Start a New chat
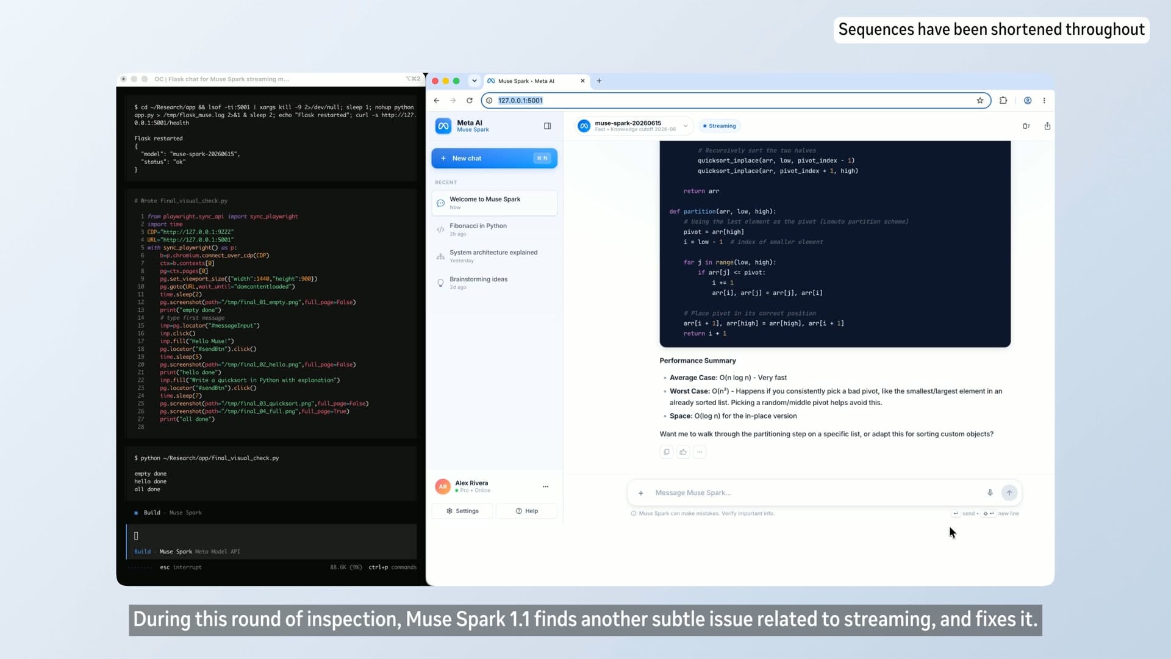This screenshot has height=659, width=1171. click(x=494, y=159)
